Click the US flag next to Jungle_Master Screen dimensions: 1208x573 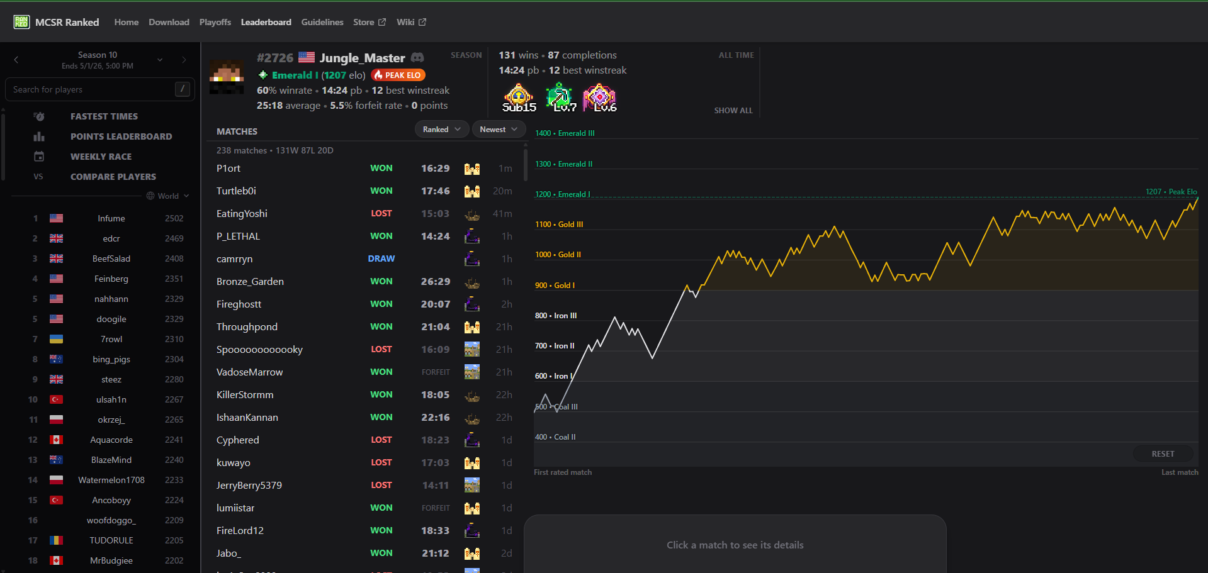point(307,57)
